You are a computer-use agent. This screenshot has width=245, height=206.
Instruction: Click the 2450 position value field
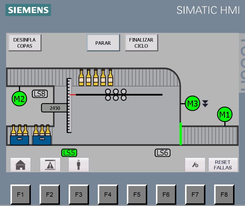55,108
